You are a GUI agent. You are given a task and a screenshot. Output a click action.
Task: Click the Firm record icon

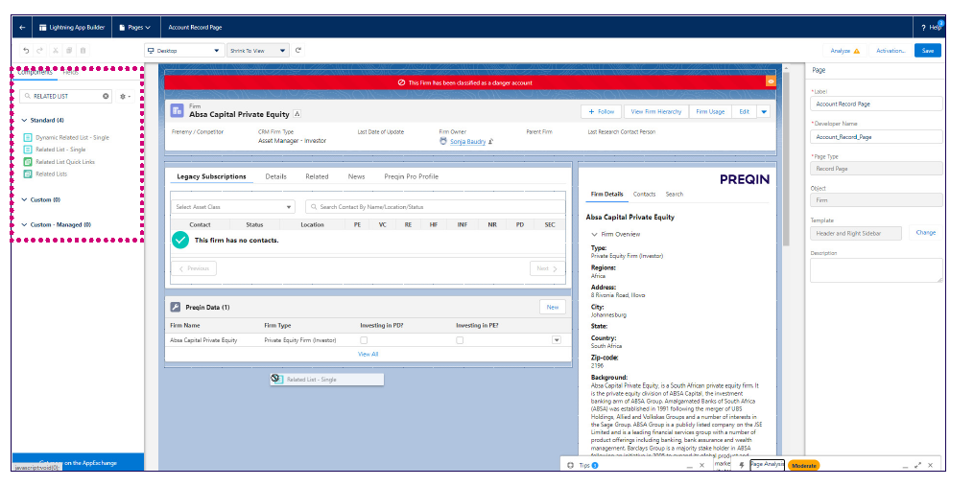[x=177, y=111]
